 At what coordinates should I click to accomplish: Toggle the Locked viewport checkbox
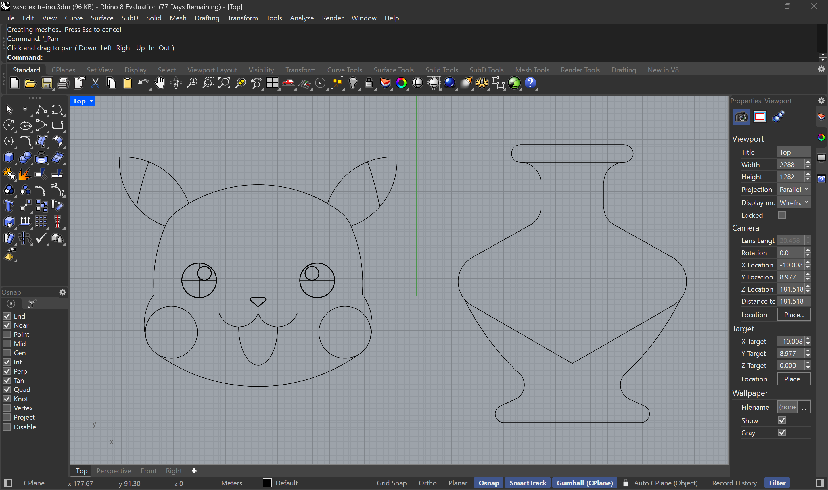(782, 215)
